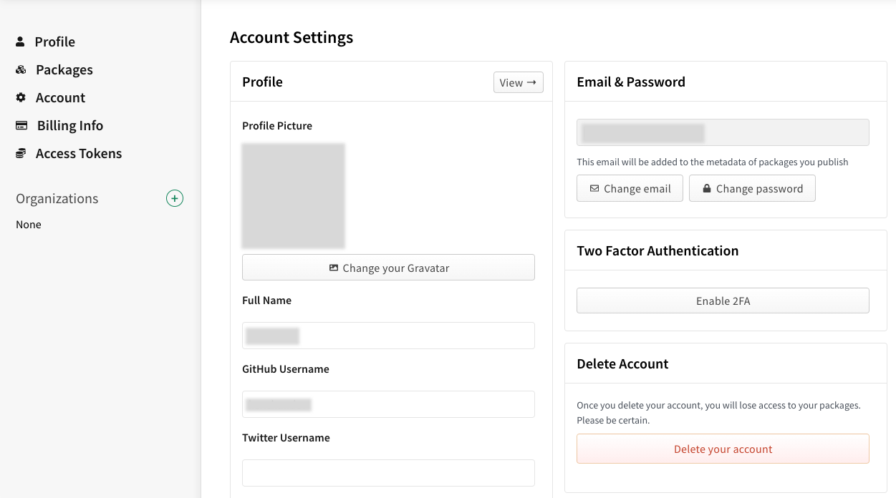Click the Delete your account button
This screenshot has height=498, width=896.
click(x=723, y=449)
